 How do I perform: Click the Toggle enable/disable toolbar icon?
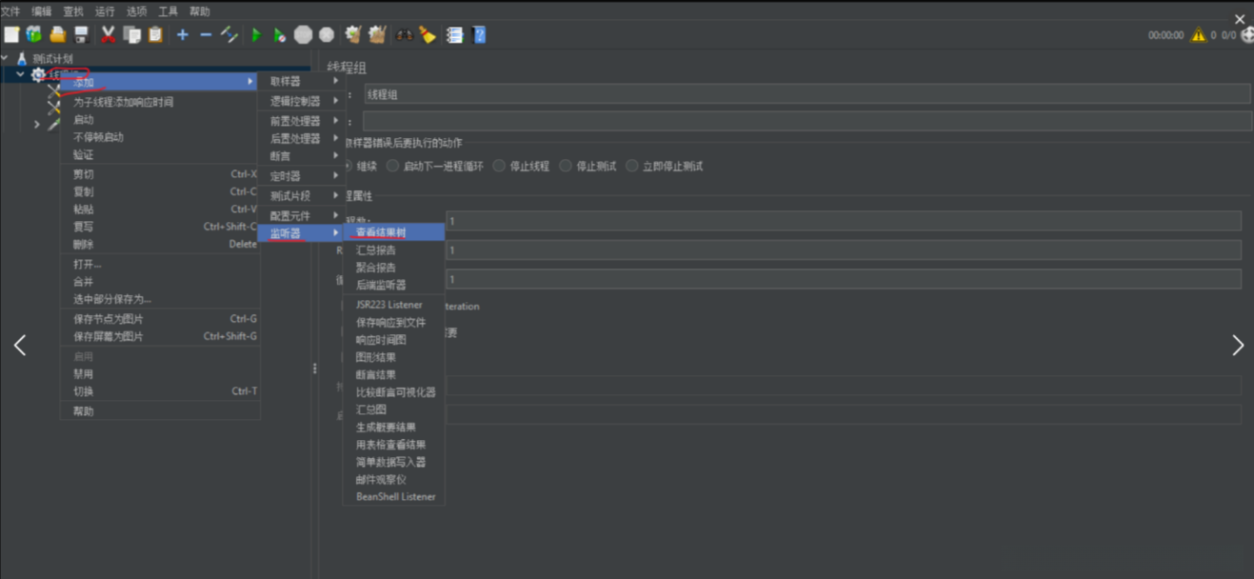[x=229, y=34]
